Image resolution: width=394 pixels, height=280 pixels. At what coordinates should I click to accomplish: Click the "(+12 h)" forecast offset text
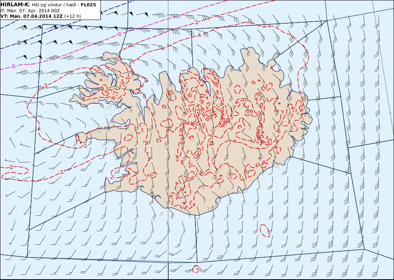(x=72, y=16)
